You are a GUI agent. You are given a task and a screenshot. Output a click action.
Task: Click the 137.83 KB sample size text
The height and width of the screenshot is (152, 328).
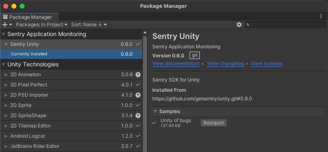[170, 126]
